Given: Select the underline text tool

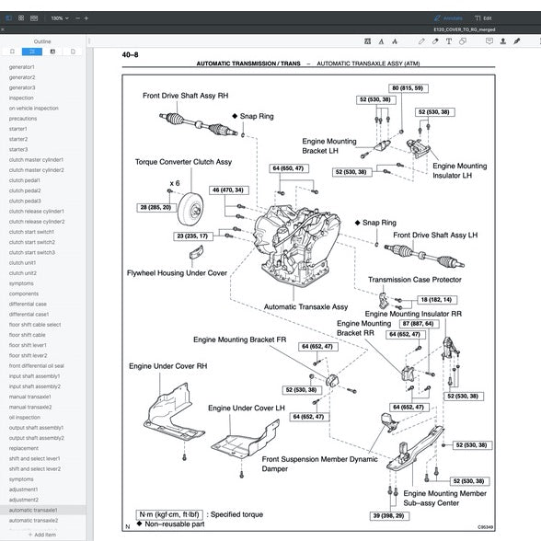Looking at the screenshot, I should click(x=381, y=41).
